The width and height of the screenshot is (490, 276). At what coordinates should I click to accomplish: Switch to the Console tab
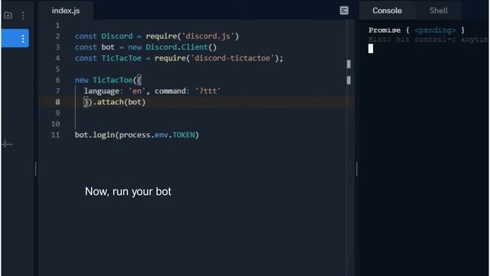point(387,11)
